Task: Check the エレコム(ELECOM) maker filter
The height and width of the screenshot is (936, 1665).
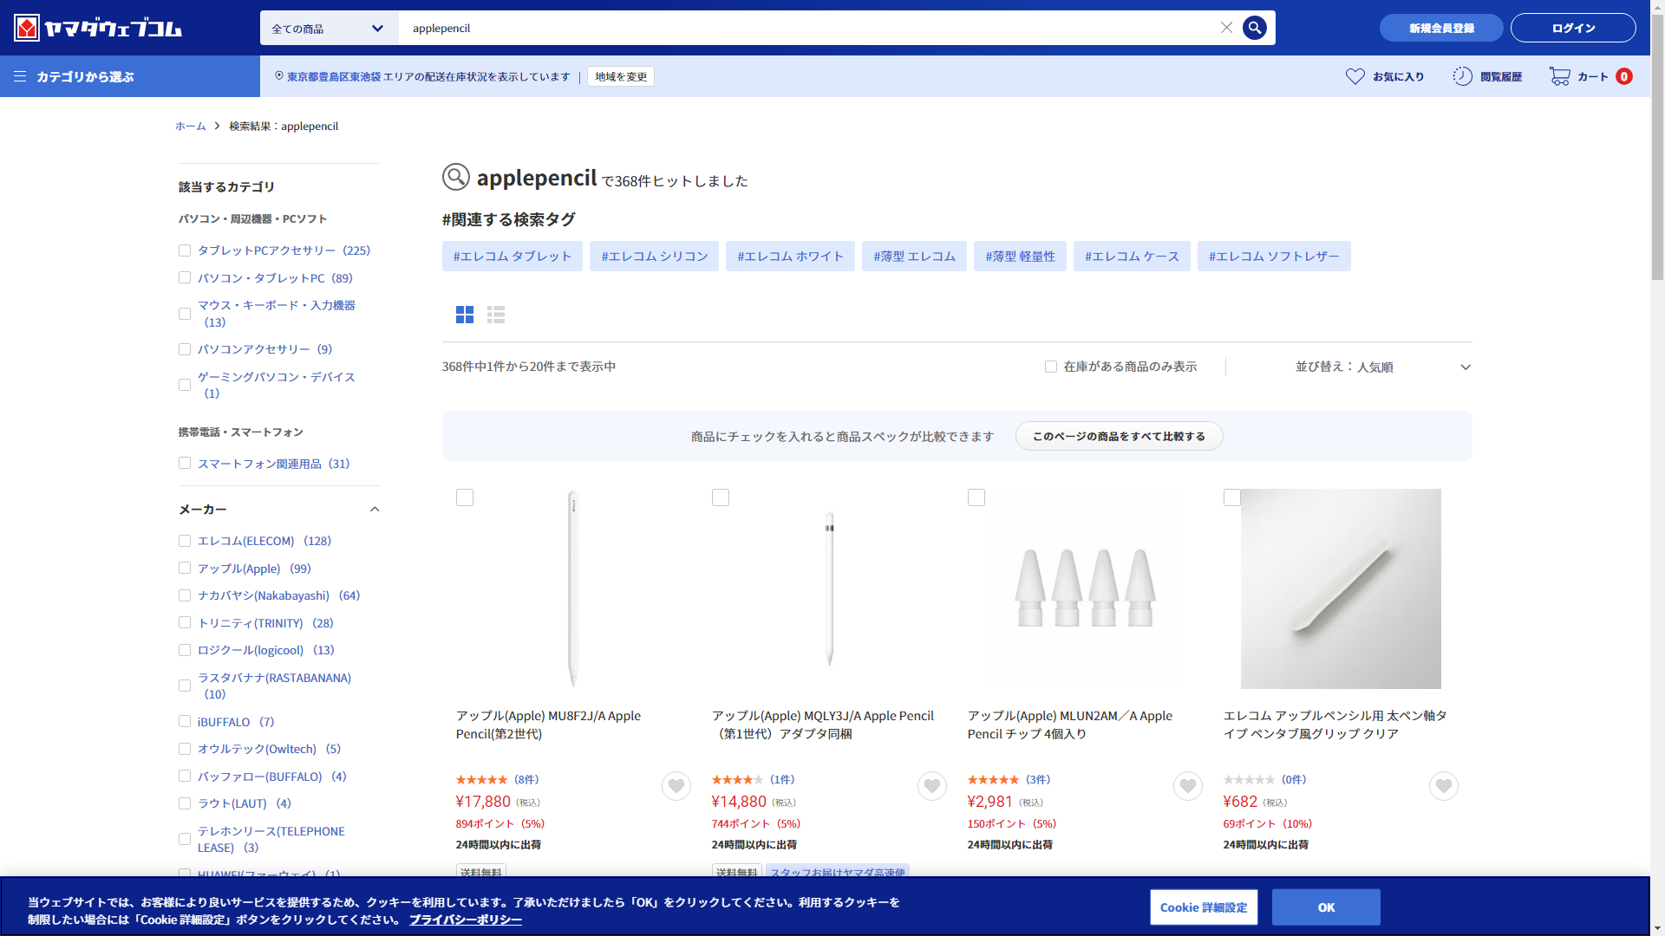Action: click(185, 541)
